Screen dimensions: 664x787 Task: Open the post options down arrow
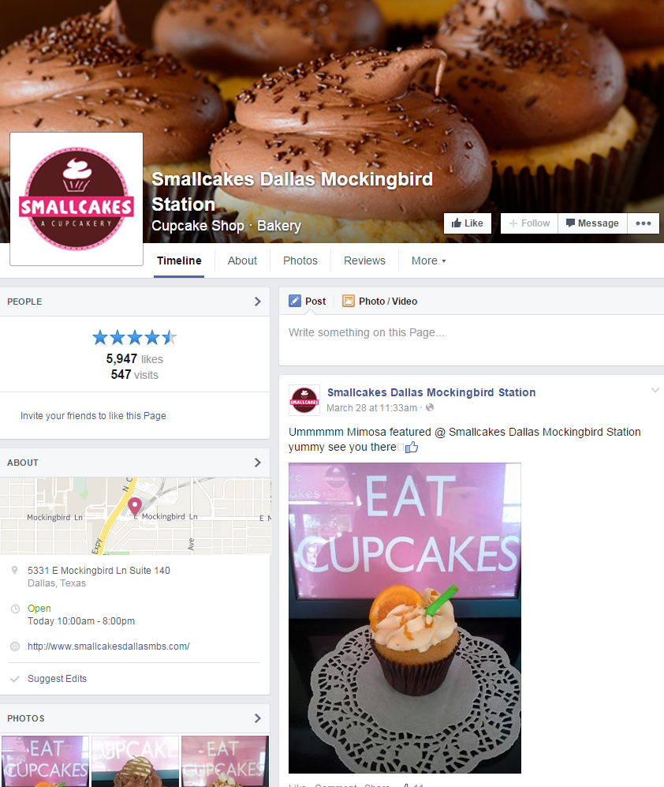tap(655, 390)
